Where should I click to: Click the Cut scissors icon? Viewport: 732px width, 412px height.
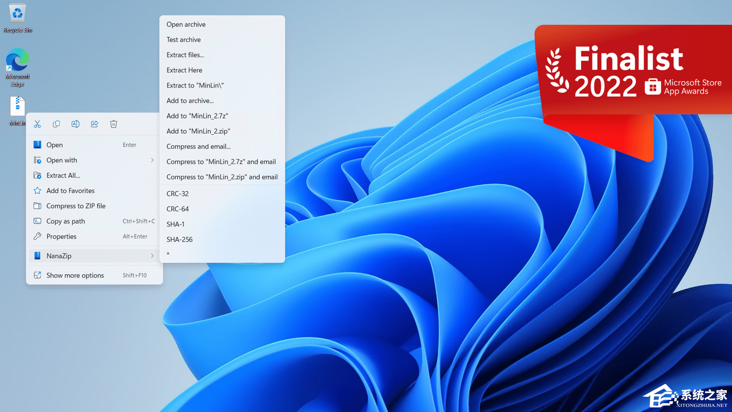coord(37,124)
